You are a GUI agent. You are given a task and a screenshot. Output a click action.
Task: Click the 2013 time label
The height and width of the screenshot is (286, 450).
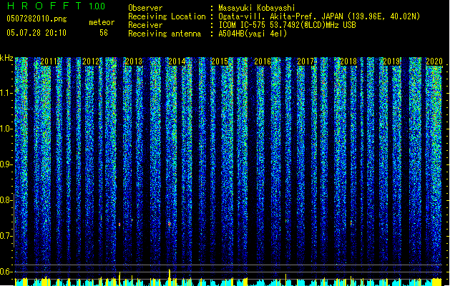pos(134,61)
